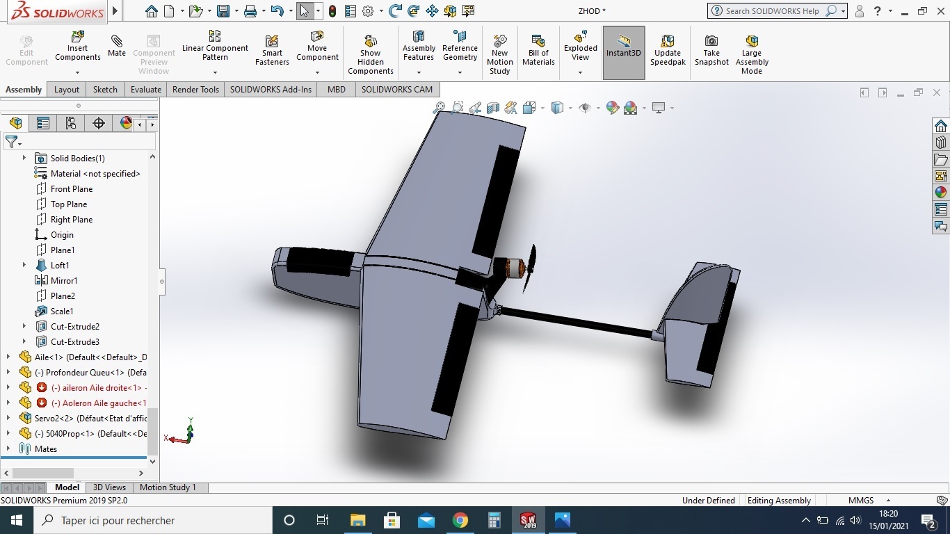Toggle the Hide/Show Items eye icon
Viewport: 950px width, 534px height.
(x=585, y=108)
